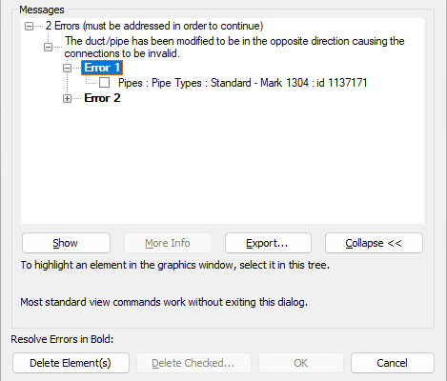Collapse the '2 Errors' root node
This screenshot has height=381, width=447.
tap(29, 26)
